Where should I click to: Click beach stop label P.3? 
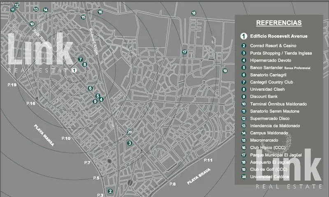100,195
